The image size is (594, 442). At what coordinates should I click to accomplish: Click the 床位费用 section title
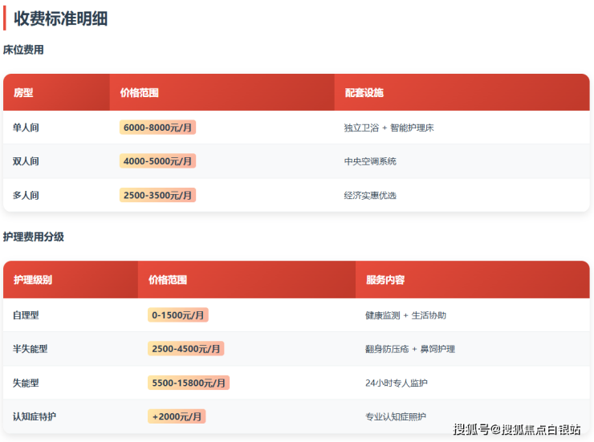[x=23, y=50]
